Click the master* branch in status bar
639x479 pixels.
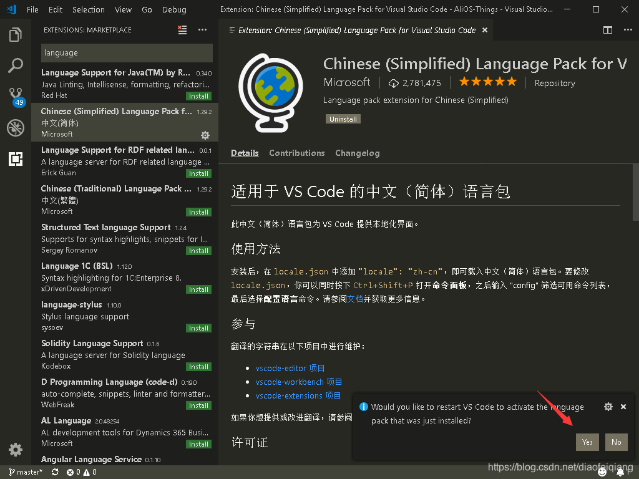[26, 472]
